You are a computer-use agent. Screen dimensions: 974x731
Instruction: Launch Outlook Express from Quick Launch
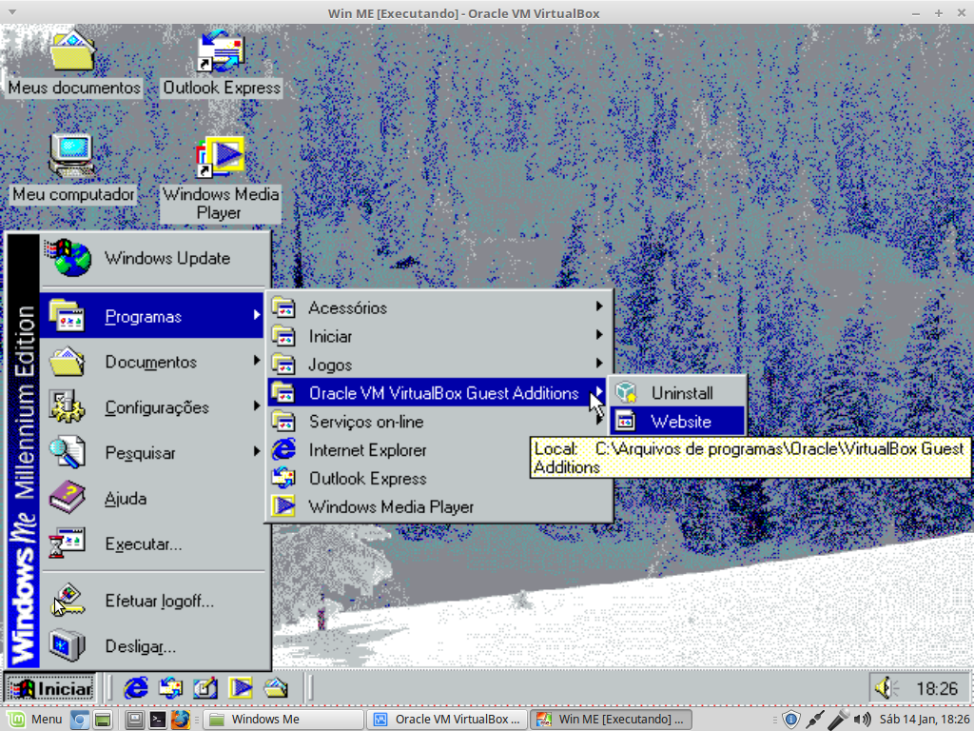[x=171, y=688]
